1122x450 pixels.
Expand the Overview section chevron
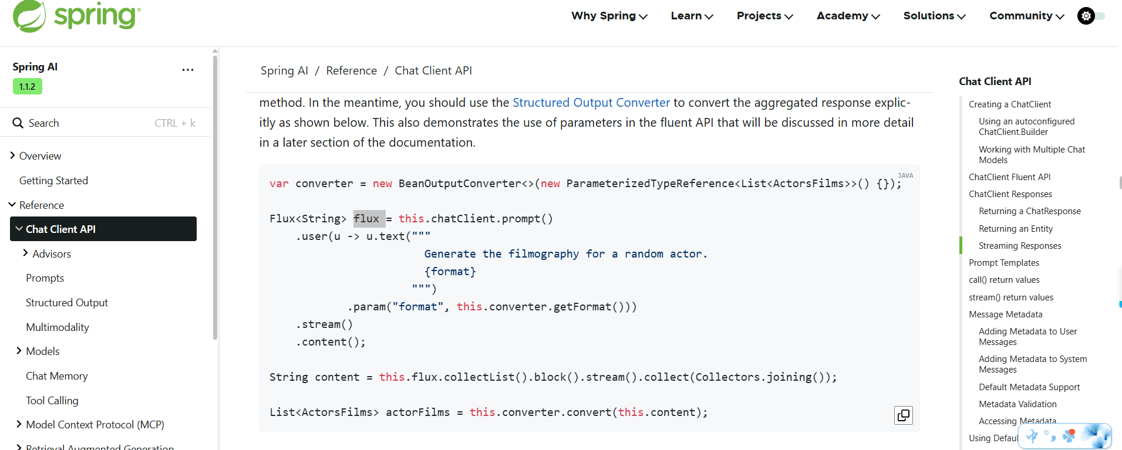13,155
